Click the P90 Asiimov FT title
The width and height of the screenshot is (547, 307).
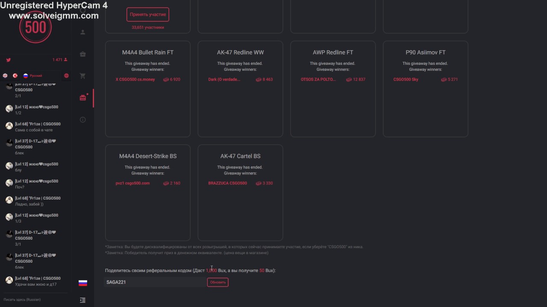426,52
